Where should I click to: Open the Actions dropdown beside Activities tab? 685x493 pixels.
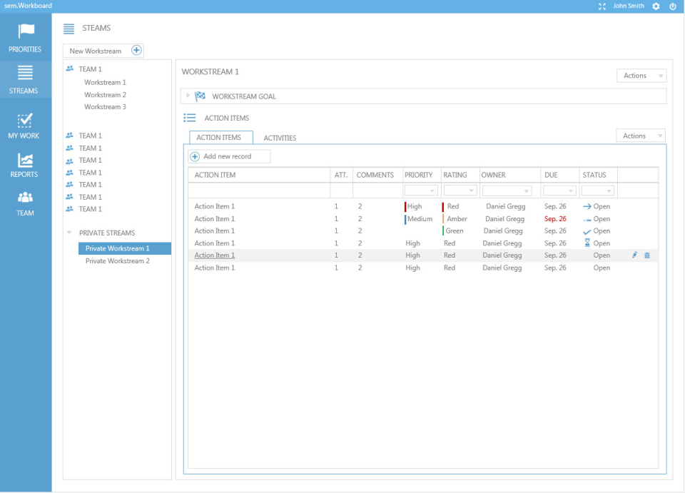point(641,136)
